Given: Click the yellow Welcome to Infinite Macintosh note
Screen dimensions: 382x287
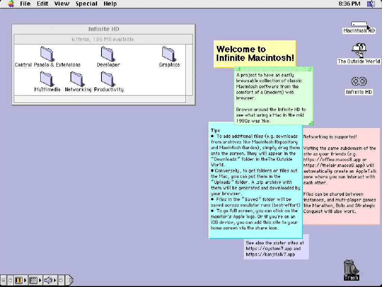Looking at the screenshot, I should point(255,53).
